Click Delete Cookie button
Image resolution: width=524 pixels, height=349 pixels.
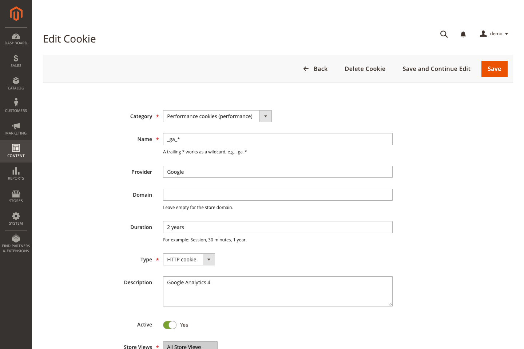365,69
